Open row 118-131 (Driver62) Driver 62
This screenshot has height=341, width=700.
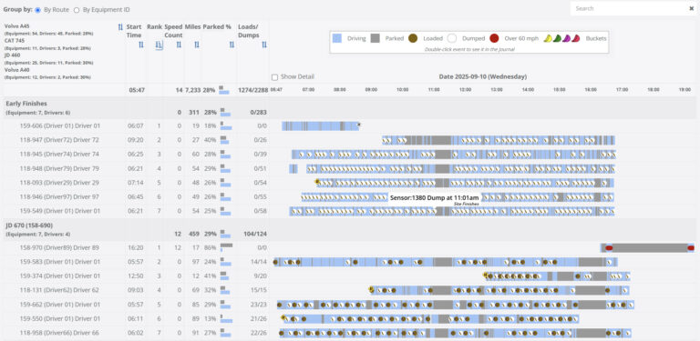(x=59, y=290)
